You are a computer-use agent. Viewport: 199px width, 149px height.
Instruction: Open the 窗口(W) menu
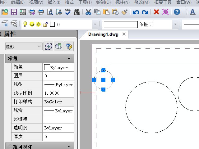coord(184,2)
